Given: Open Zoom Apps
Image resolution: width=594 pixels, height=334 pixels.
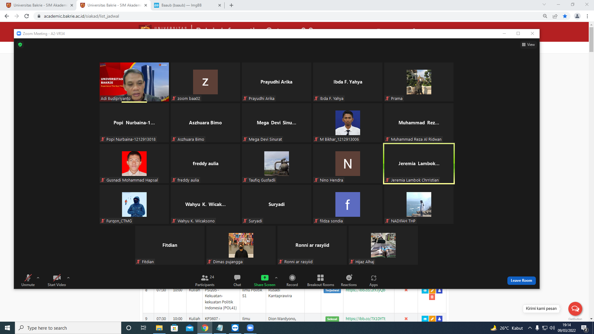Looking at the screenshot, I should [x=373, y=280].
